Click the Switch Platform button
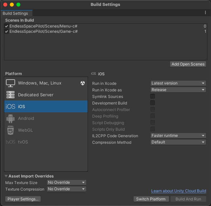The image size is (211, 206). click(151, 199)
